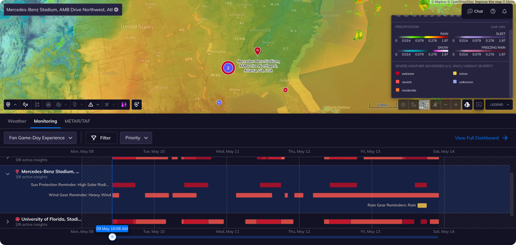This screenshot has height=245, width=516.
Task: Click the timeline slider handle
Action: pyautogui.click(x=112, y=237)
